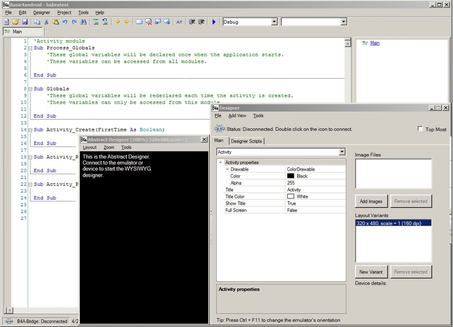Open Find using the binoculars icon
453x327 pixels.
click(83, 22)
